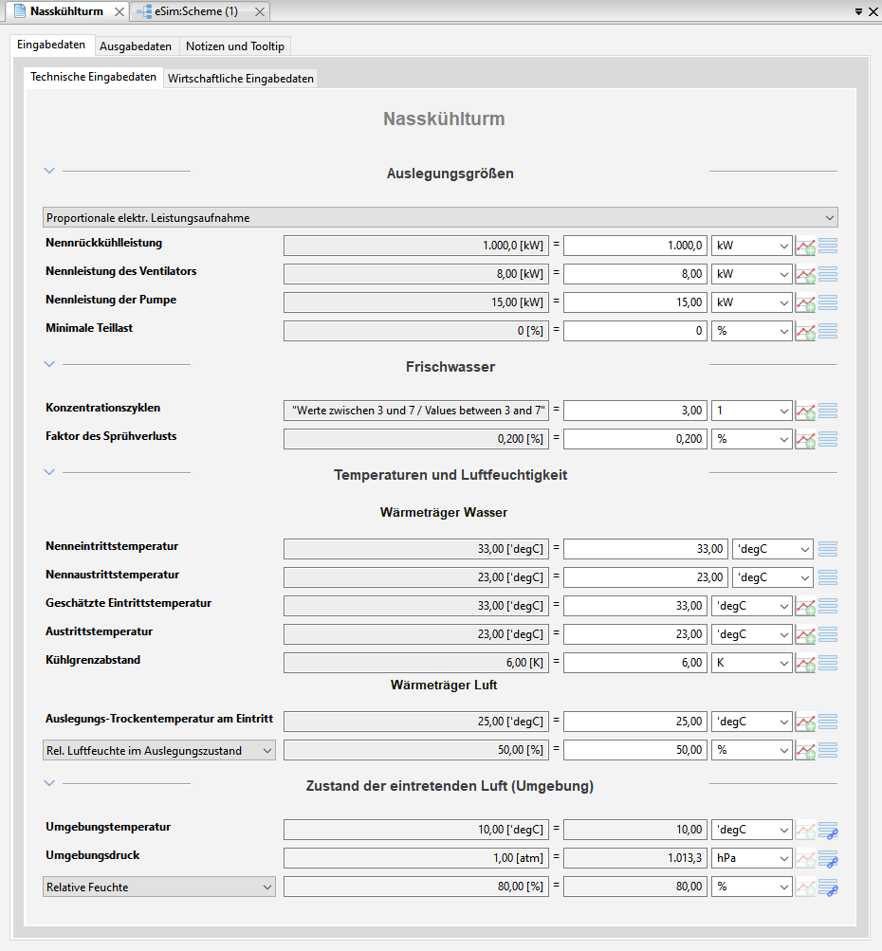Click Minimale Teillast value field 0
Image resolution: width=882 pixels, height=951 pixels.
(635, 331)
